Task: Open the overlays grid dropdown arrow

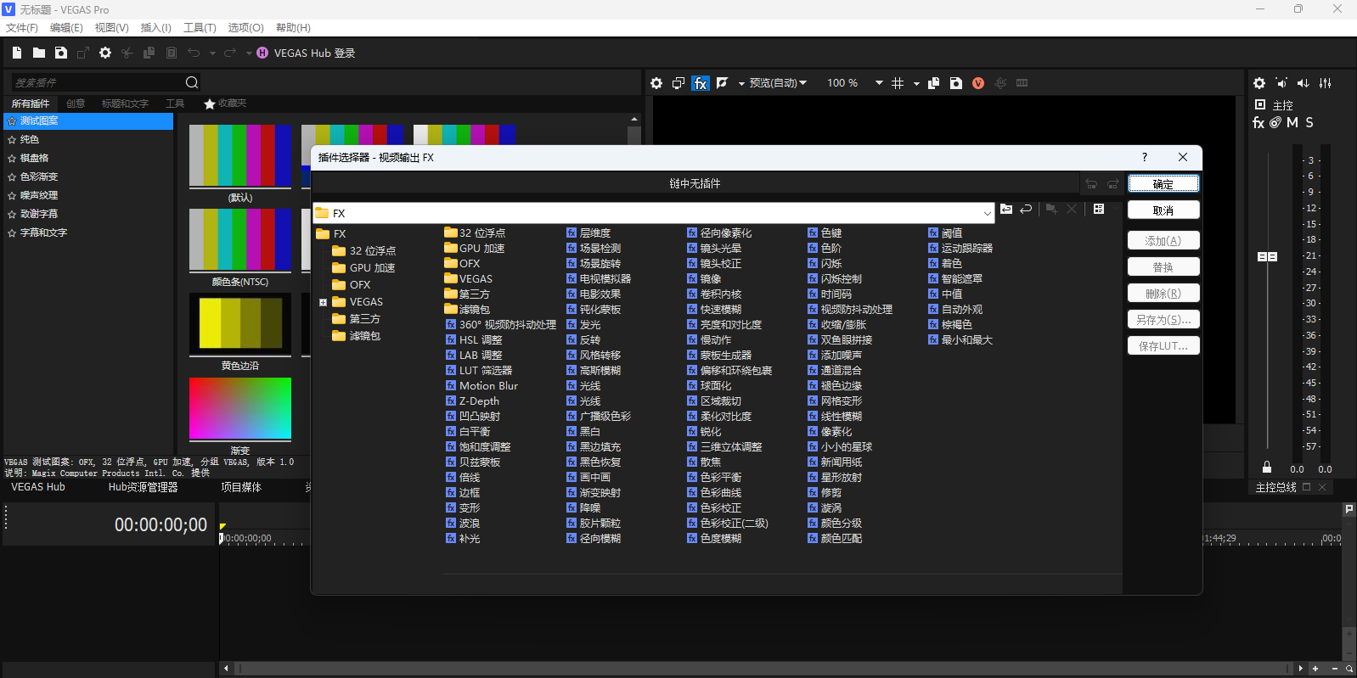Action: point(916,84)
